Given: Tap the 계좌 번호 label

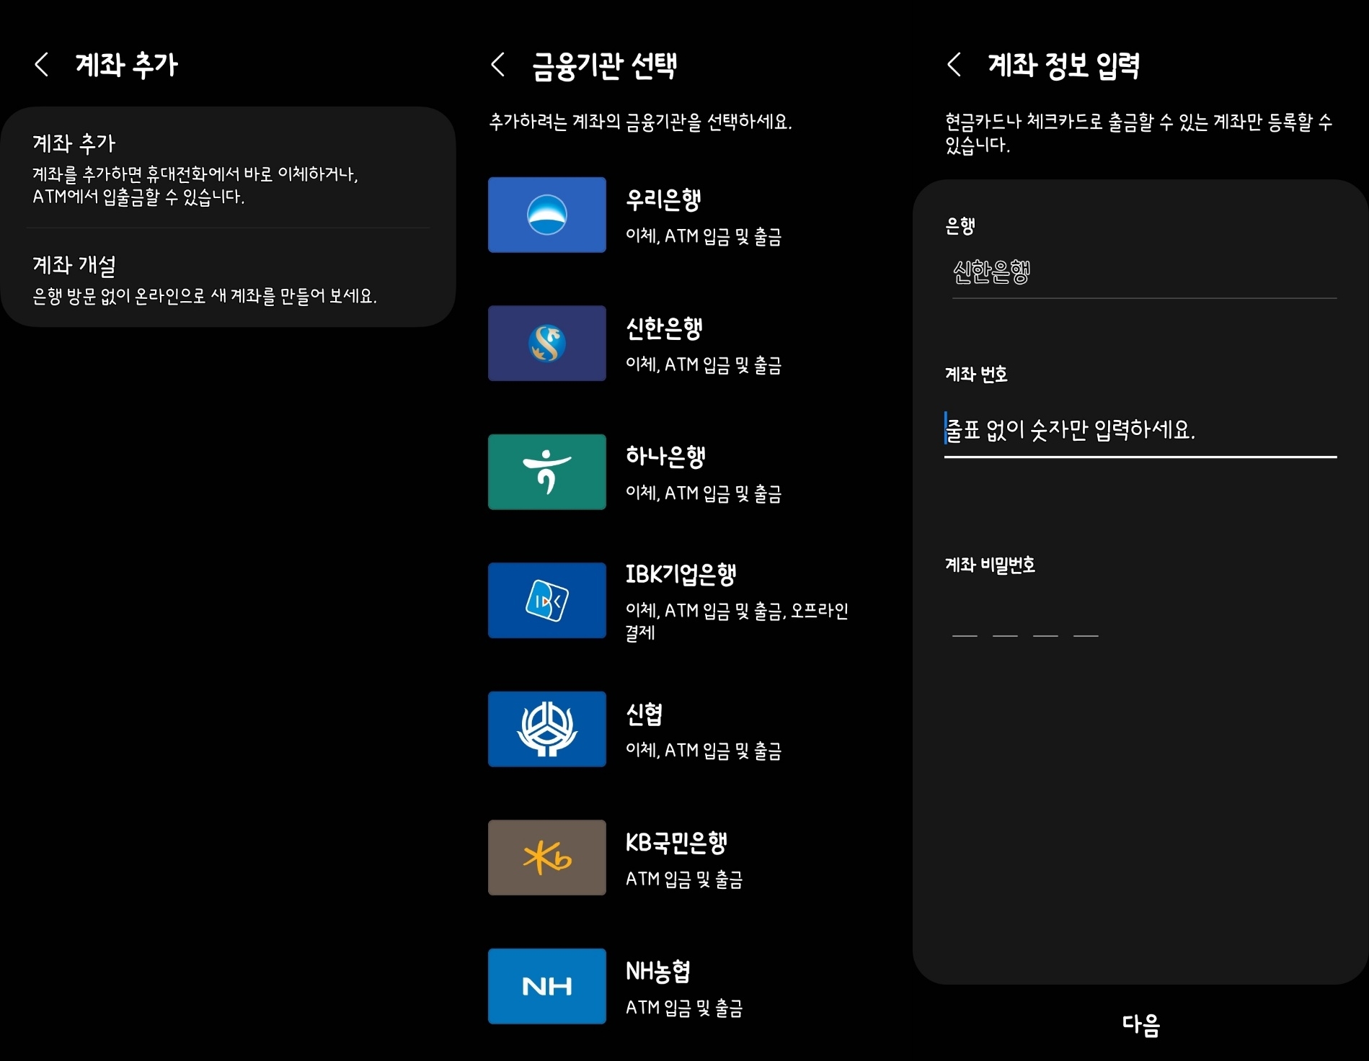Looking at the screenshot, I should tap(976, 375).
